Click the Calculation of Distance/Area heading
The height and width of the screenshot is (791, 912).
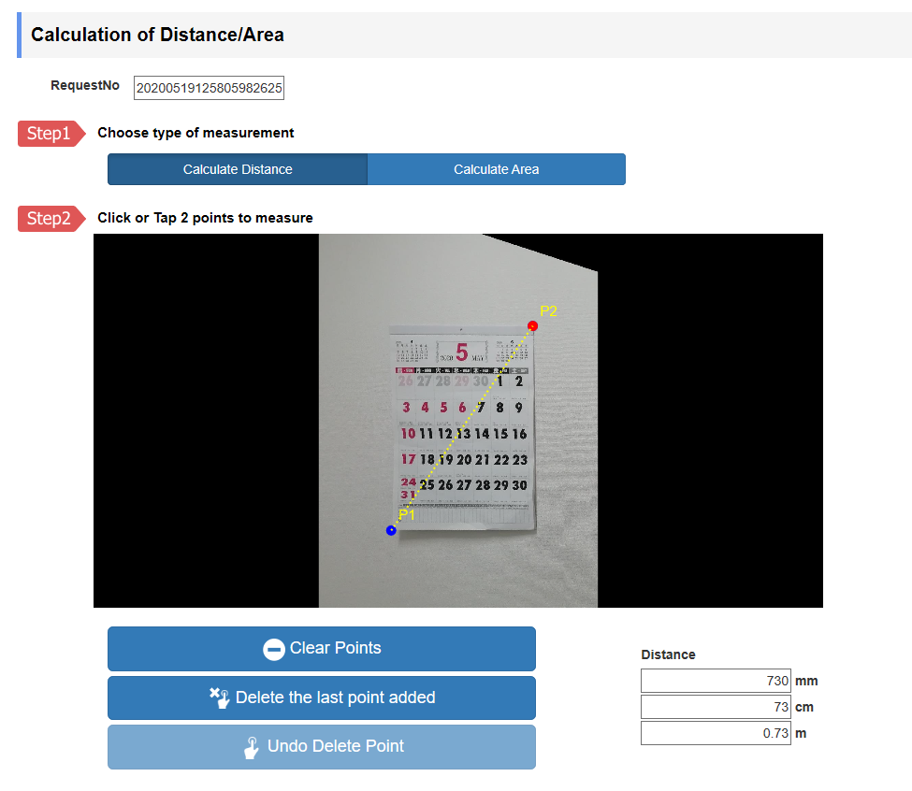[157, 35]
